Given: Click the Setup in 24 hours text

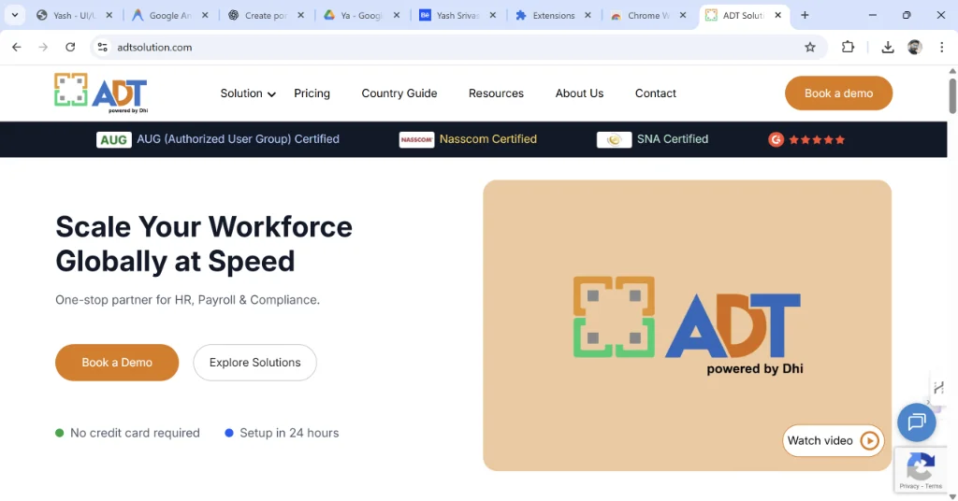Looking at the screenshot, I should coord(289,433).
